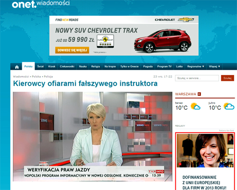Expand the Więcej dropdown menu

(214, 66)
